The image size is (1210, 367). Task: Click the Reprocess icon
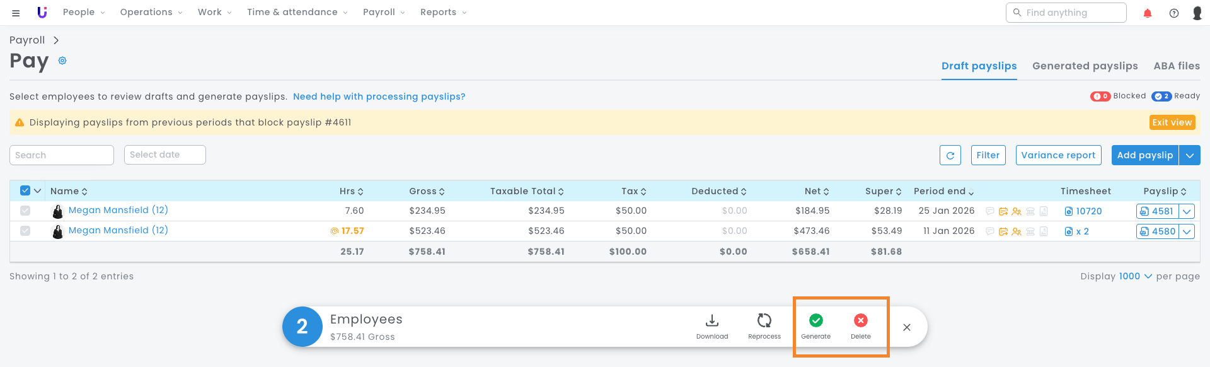764,321
